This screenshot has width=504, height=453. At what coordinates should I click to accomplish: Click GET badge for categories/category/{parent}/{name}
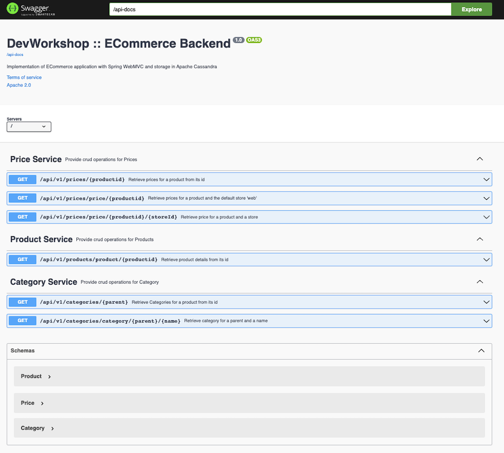coord(22,321)
